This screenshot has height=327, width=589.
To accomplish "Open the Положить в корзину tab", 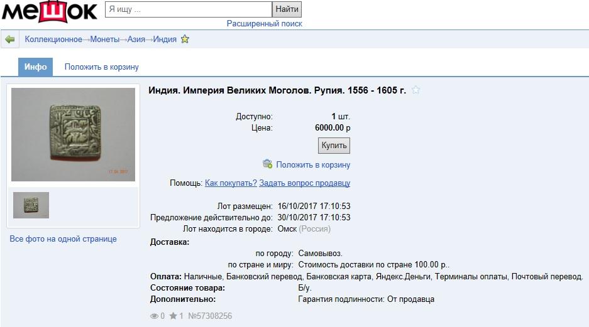I will [x=101, y=67].
